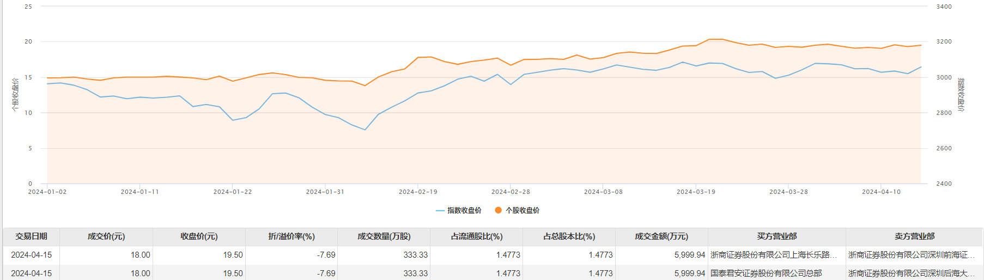Click 333.33 volume in first row

(x=416, y=255)
